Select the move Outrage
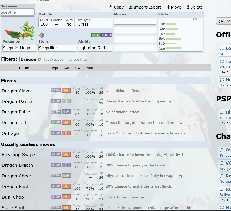The height and width of the screenshot is (211, 231). 105,133
